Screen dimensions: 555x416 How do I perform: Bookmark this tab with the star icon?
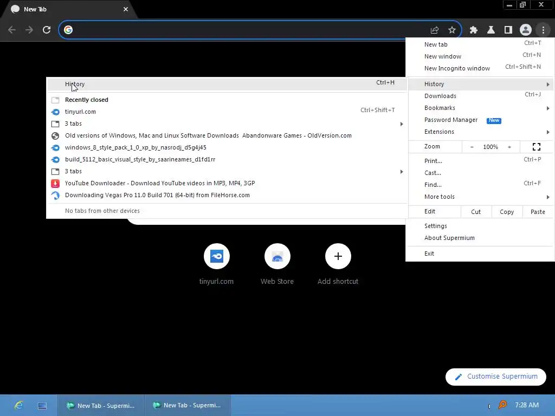pyautogui.click(x=452, y=30)
